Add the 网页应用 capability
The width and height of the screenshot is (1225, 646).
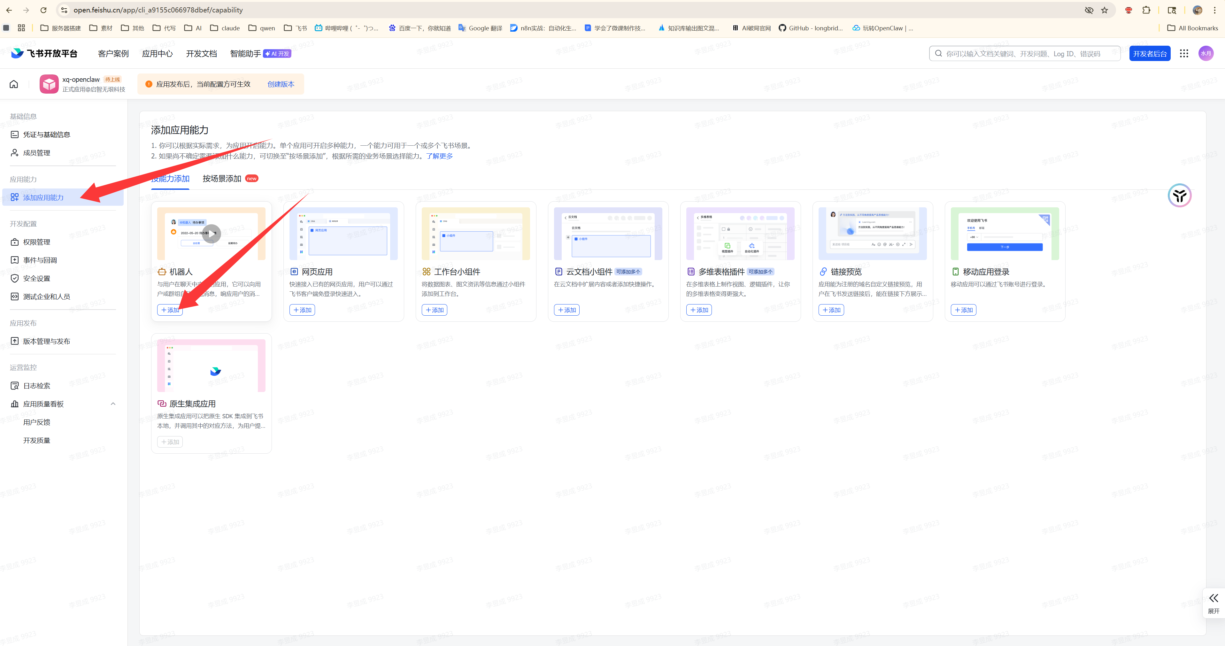click(302, 310)
